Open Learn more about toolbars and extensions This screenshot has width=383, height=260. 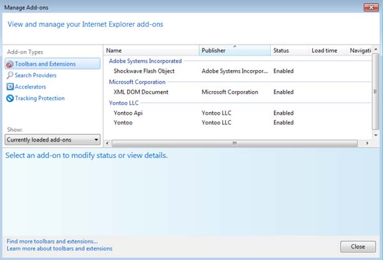(59, 249)
